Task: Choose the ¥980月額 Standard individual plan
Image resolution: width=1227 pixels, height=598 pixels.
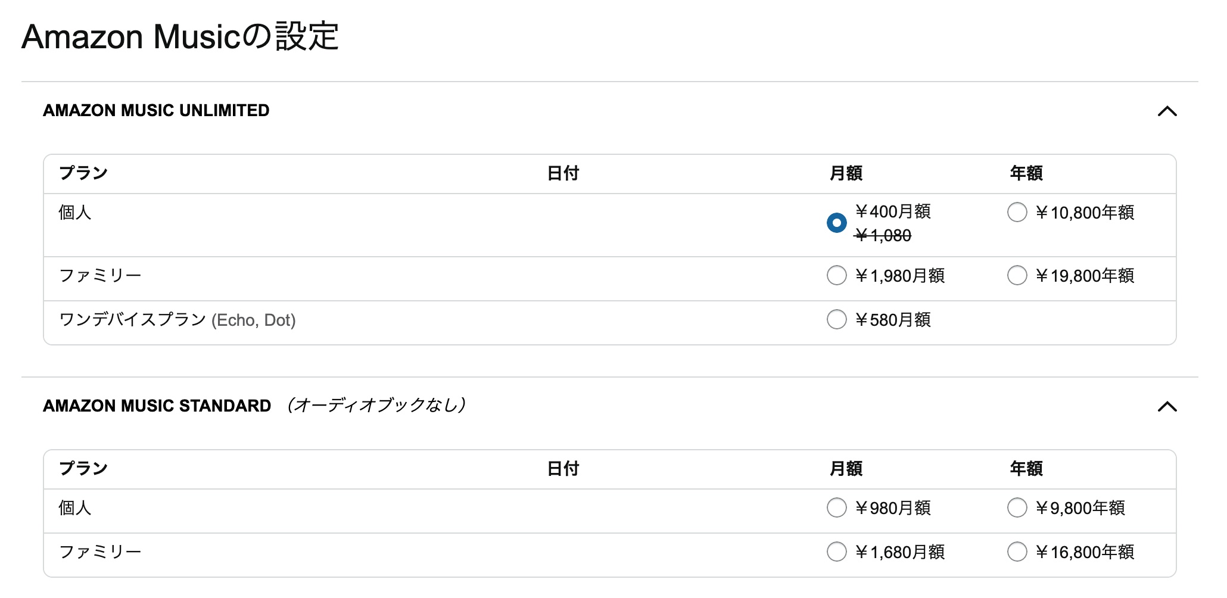Action: point(836,507)
